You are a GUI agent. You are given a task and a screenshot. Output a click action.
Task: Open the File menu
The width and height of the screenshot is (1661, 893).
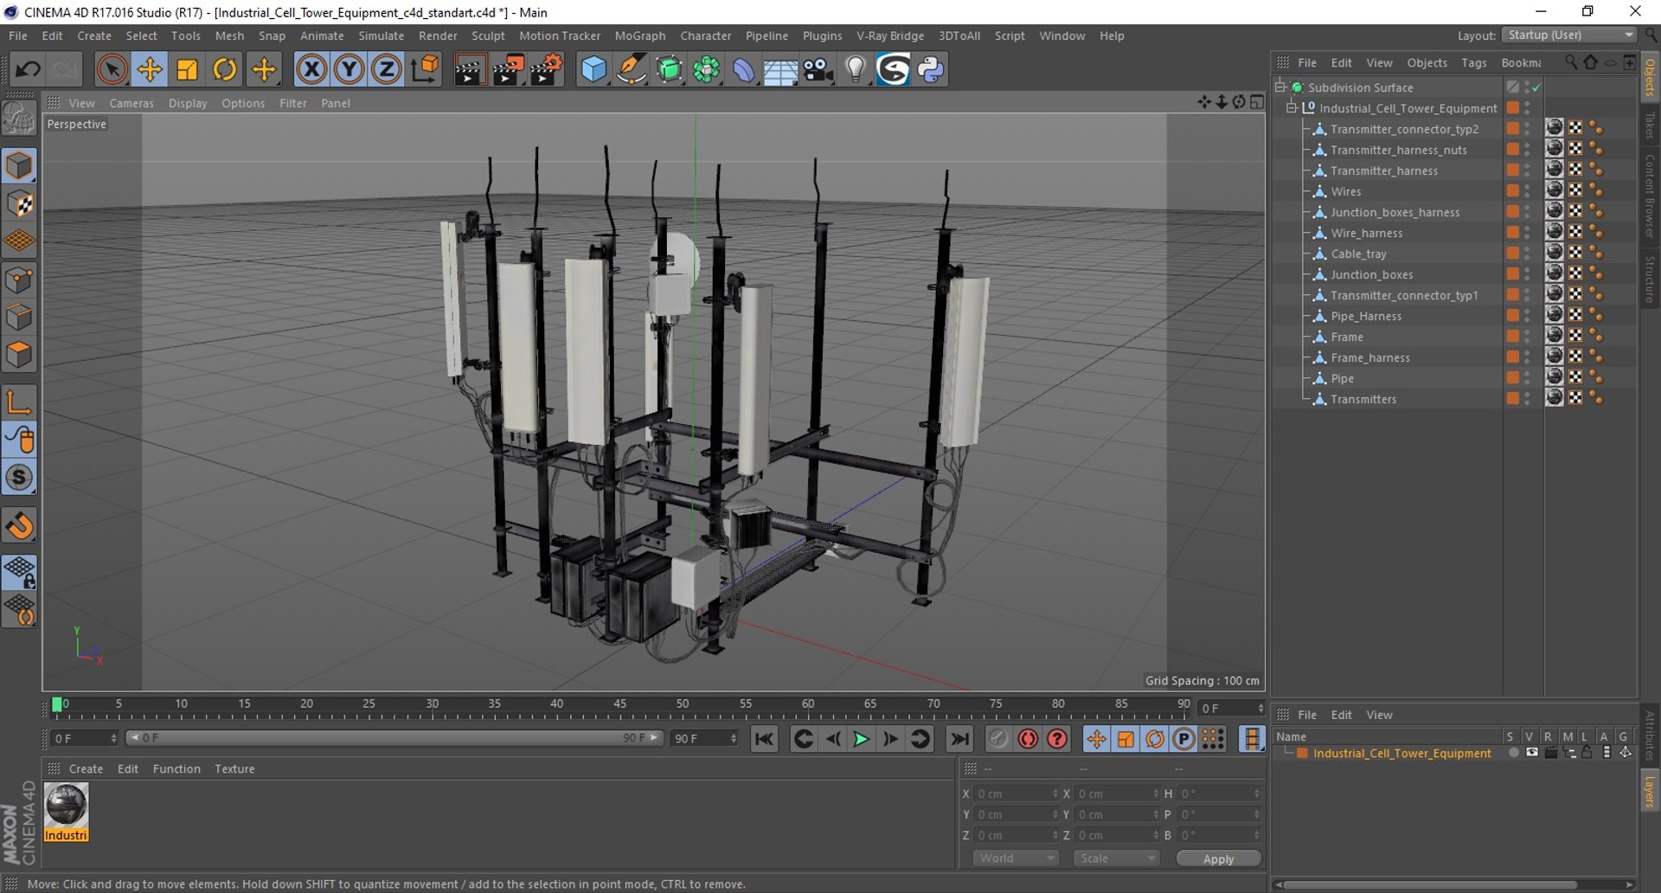click(x=17, y=35)
